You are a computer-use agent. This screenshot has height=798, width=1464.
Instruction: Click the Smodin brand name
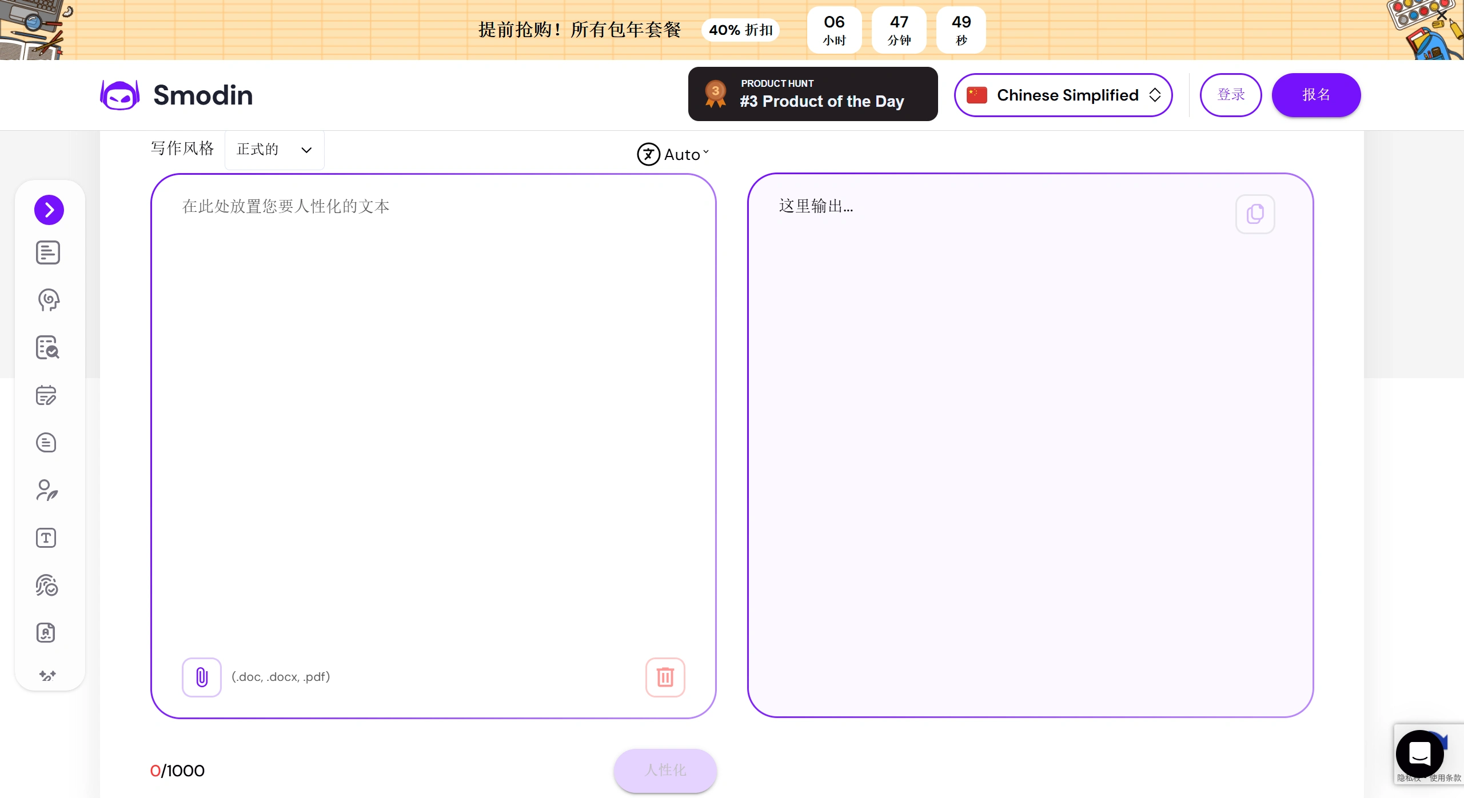(x=203, y=95)
